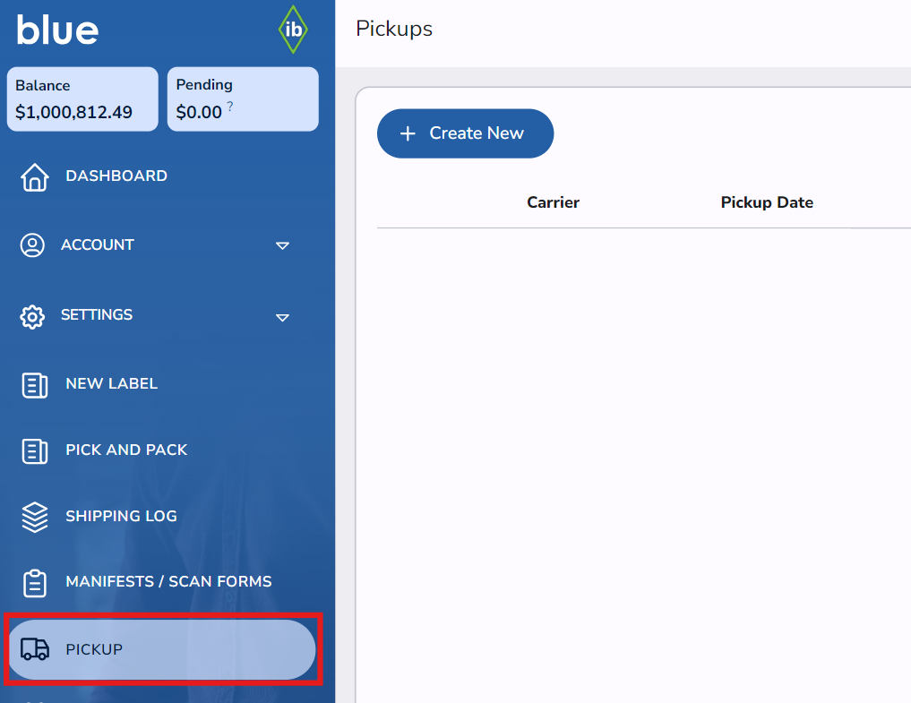Expand the Account menu arrow
This screenshot has width=911, height=703.
[282, 245]
